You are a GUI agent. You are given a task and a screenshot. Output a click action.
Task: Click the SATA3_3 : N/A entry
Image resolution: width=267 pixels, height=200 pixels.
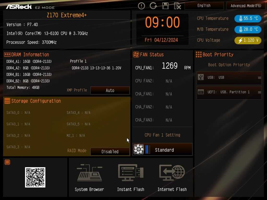click(18, 147)
